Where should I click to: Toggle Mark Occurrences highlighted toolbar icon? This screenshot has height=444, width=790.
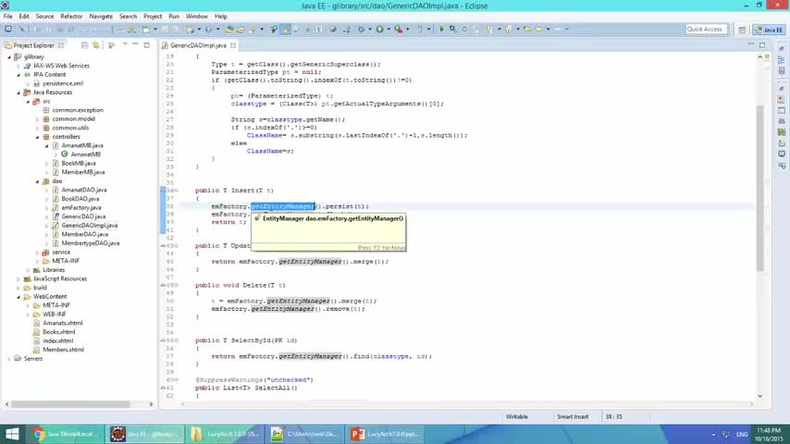(286, 30)
